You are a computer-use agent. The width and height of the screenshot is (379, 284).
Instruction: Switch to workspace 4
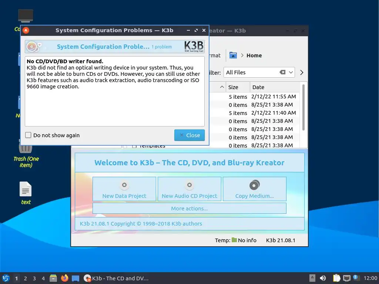tap(43, 278)
